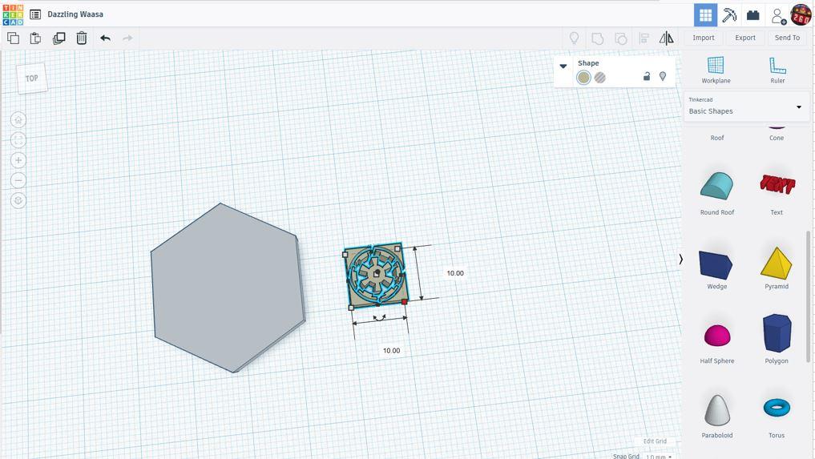This screenshot has height=459, width=815.
Task: Click the rotation handle below emblem
Action: click(x=380, y=316)
